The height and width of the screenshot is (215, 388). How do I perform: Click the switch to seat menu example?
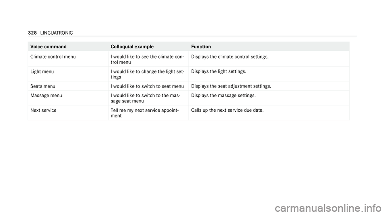pos(147,86)
